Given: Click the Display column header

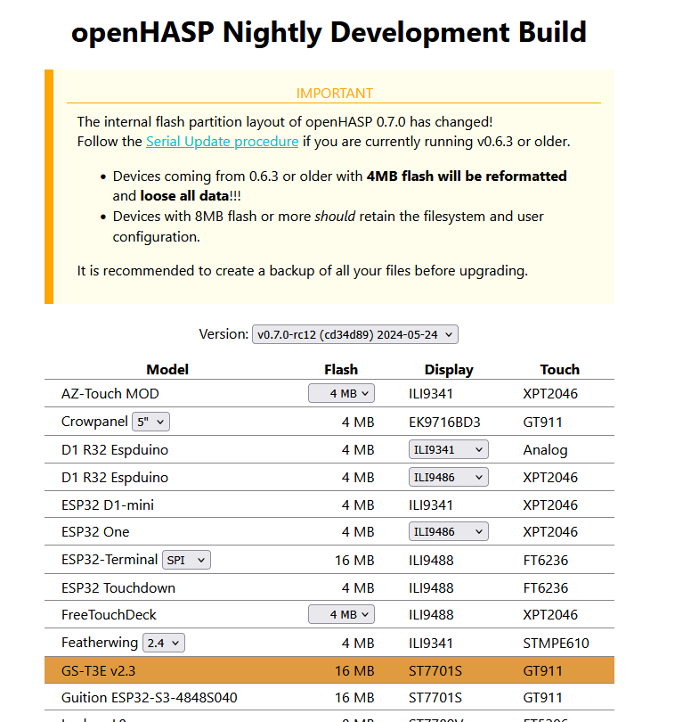Looking at the screenshot, I should pos(449,369).
